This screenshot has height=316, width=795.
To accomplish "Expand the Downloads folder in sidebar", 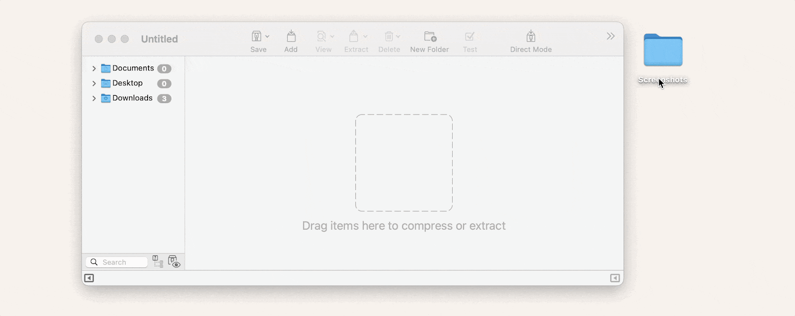I will coord(94,98).
